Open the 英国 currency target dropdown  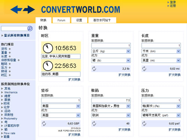tap(61, 115)
